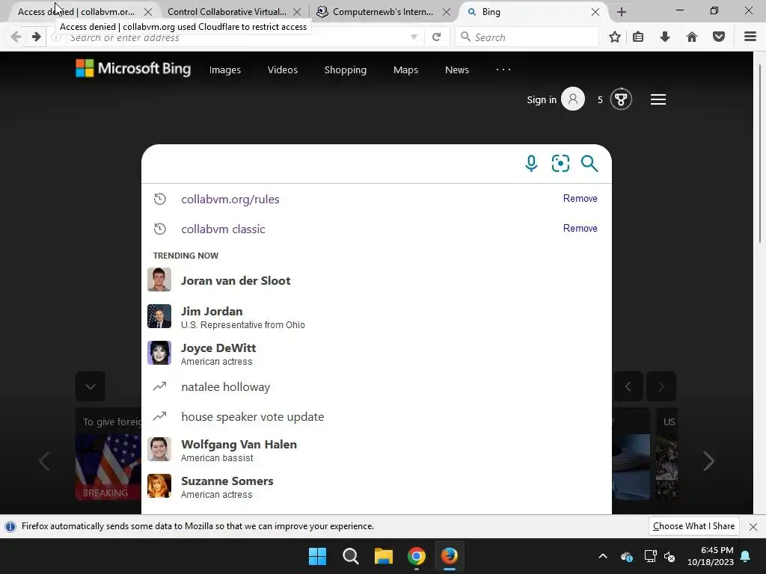The width and height of the screenshot is (766, 574).
Task: Open Bing News menu item
Action: (x=457, y=70)
